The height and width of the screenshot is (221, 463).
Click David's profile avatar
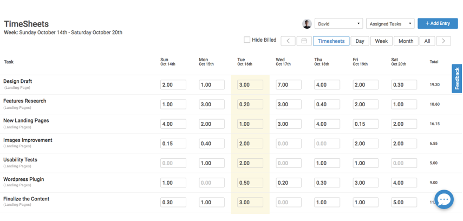(x=307, y=24)
